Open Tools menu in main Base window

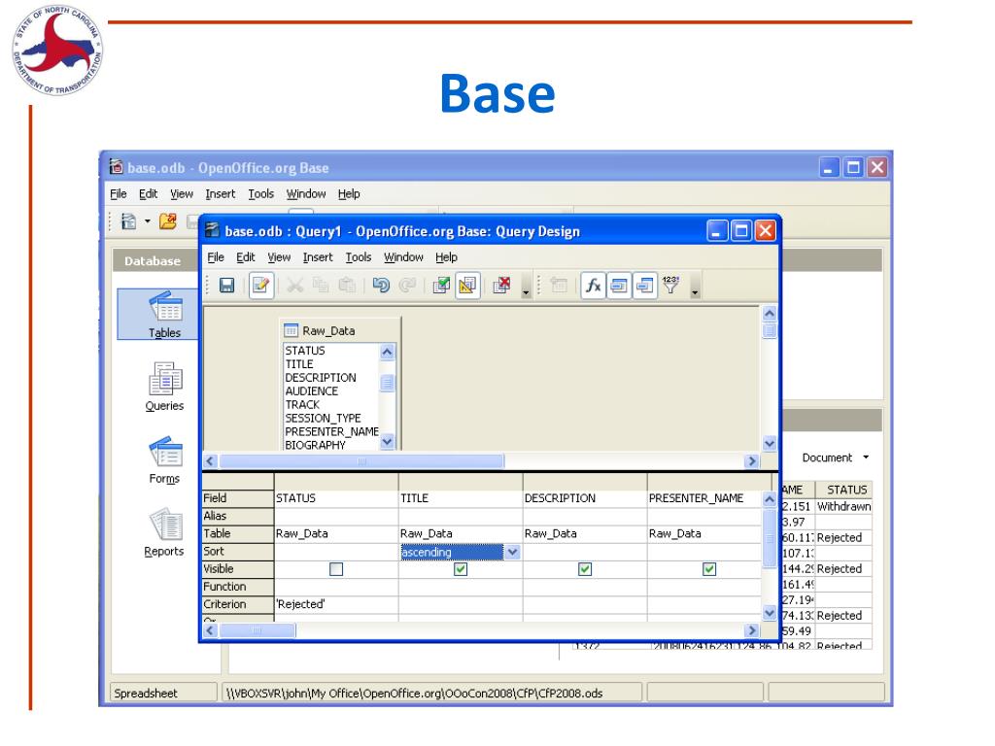260,193
